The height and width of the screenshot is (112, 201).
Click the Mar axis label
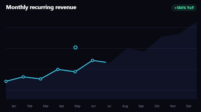pyautogui.click(x=46, y=106)
